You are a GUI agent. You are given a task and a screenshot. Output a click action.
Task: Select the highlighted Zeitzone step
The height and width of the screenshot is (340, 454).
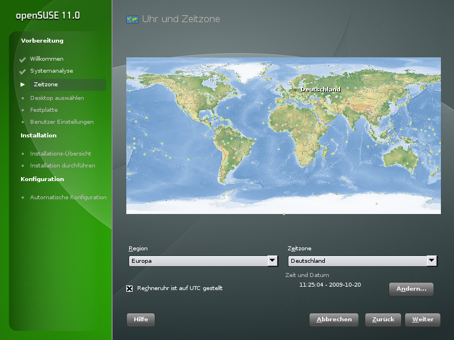click(68, 85)
